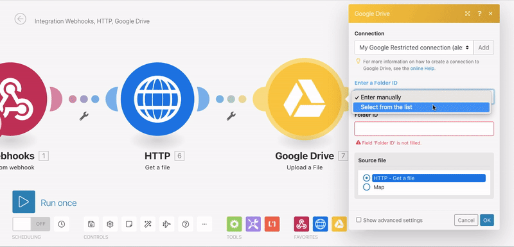Open the Connection dropdown
Viewport: 514px width, 247px height.
coord(414,47)
